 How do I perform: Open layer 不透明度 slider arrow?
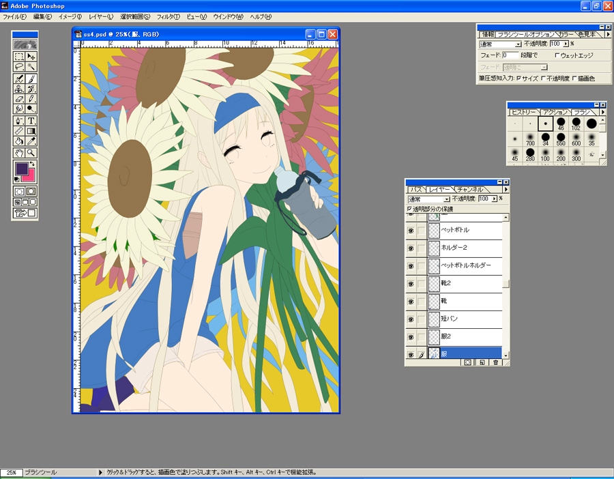(494, 199)
